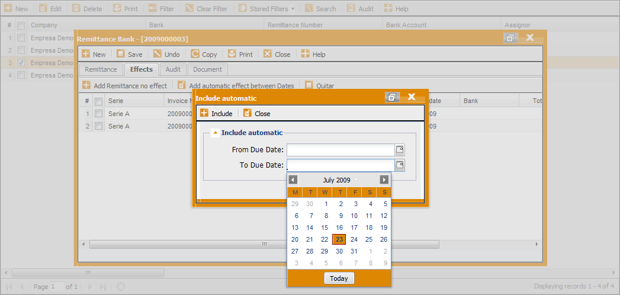Click Include icon in Include automatic dialog
This screenshot has width=620, height=295.
pyautogui.click(x=204, y=113)
